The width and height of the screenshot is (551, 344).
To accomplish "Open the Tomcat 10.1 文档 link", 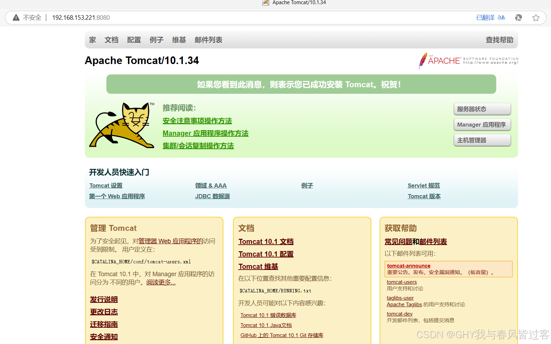I will [266, 242].
